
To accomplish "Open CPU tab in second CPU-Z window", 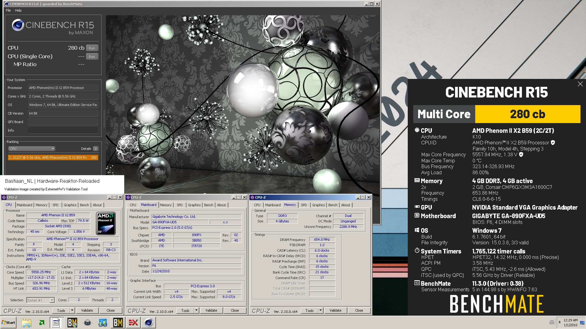I will coord(133,205).
